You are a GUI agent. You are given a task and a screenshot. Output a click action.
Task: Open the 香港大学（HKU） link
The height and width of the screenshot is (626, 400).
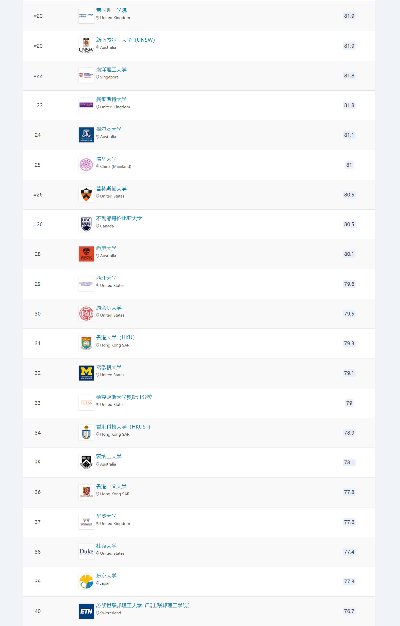click(x=115, y=337)
